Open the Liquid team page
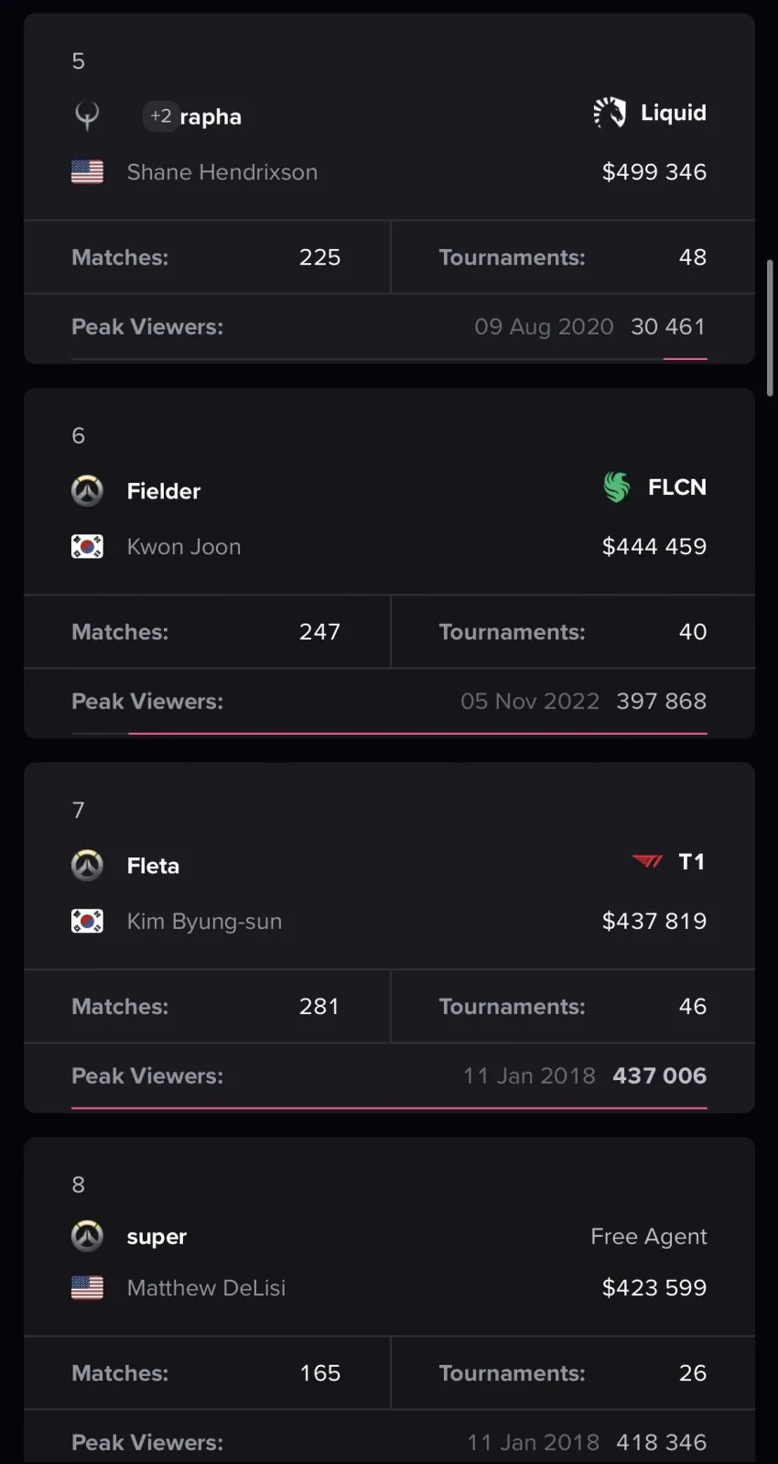Screen dimensions: 778x1464 [673, 113]
